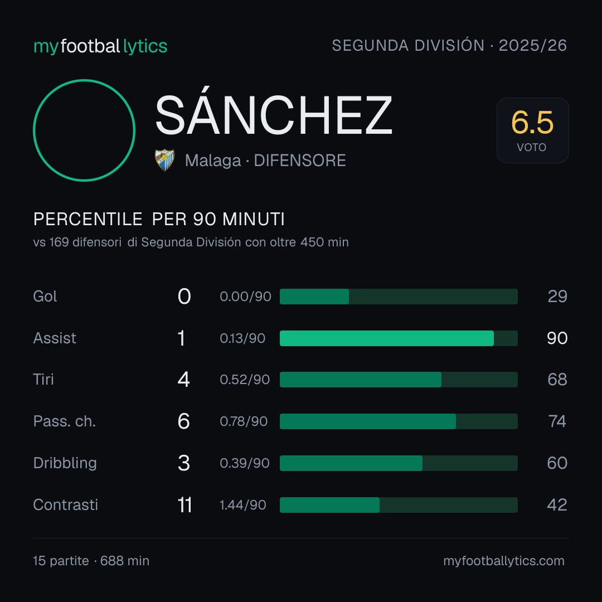Click the Contrasti percentile bar
The image size is (602, 602).
399,505
